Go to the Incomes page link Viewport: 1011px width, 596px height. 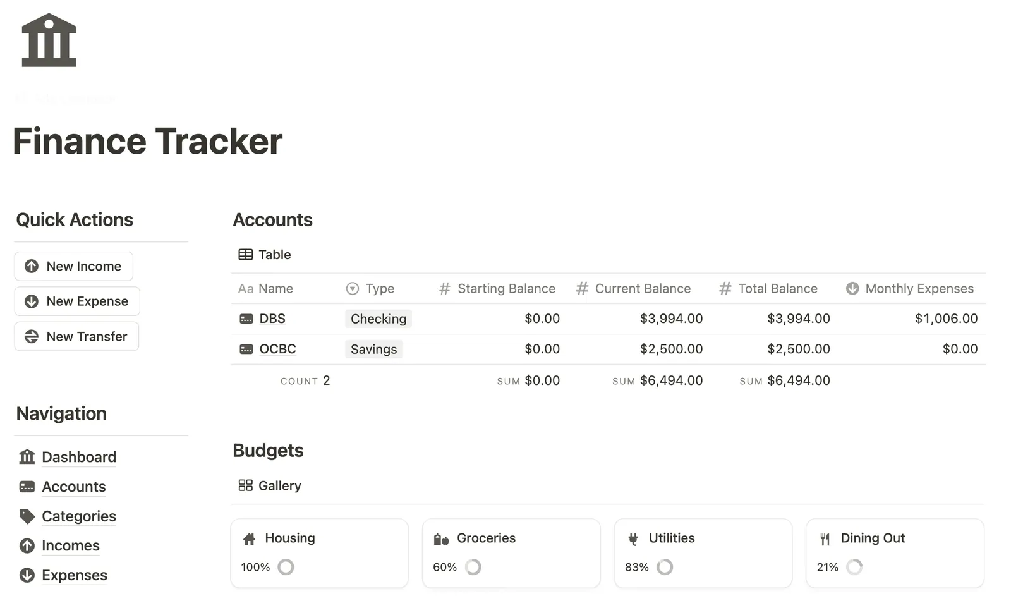(71, 545)
